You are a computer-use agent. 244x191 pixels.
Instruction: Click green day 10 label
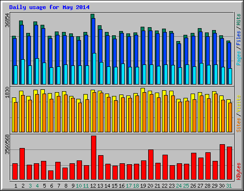[x=79, y=186]
